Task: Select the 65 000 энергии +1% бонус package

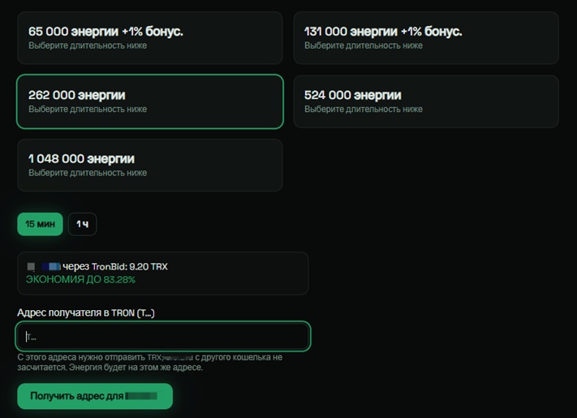Action: coord(150,38)
